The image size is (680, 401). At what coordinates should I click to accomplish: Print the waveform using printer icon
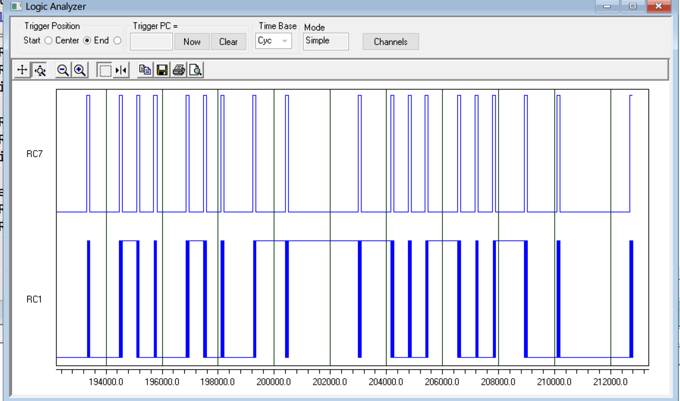pos(178,70)
